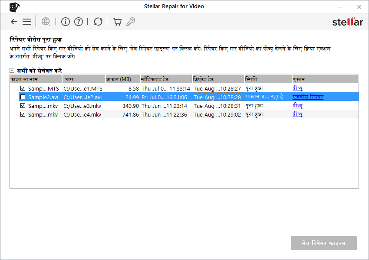Click modified date ending 11:33:14
Screen dimensions: 369x260
click(x=166, y=88)
